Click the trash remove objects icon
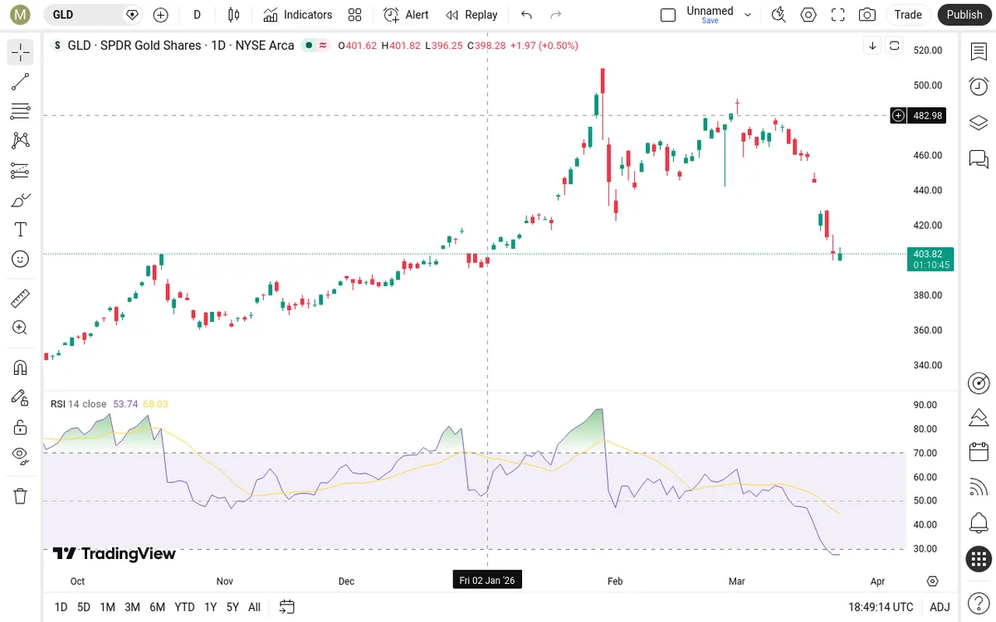Viewport: 996px width, 622px height. pos(21,496)
